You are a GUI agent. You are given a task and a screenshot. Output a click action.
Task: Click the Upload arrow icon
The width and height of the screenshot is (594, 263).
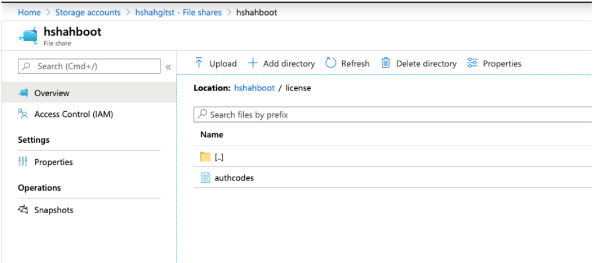(x=199, y=63)
